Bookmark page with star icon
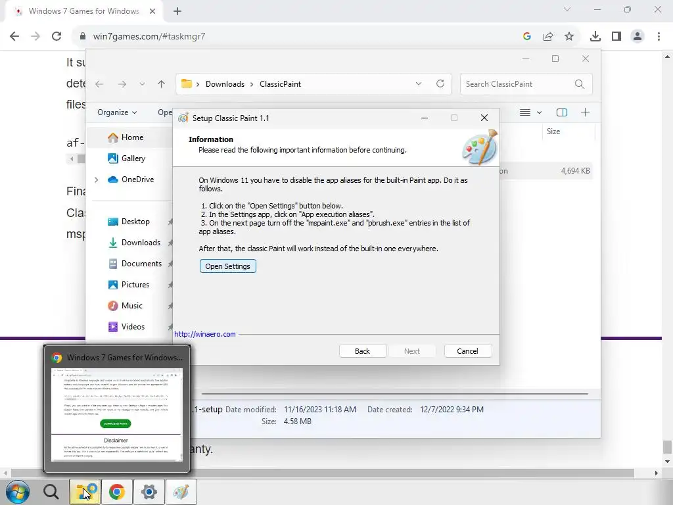673x505 pixels. click(569, 37)
